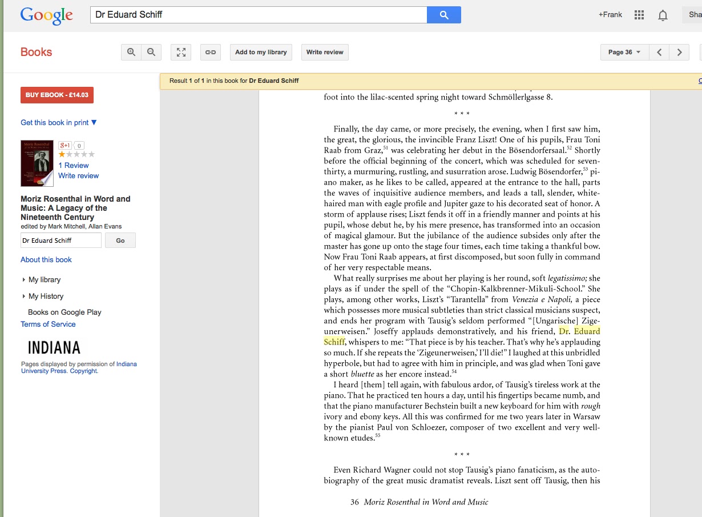Open Books on Google Play

[x=64, y=312]
